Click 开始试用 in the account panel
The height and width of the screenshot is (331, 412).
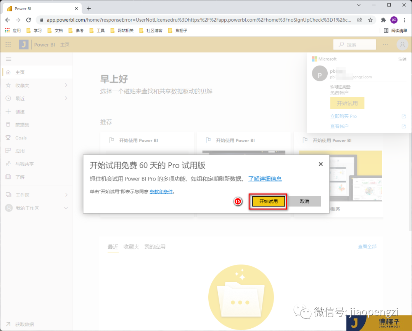click(347, 103)
